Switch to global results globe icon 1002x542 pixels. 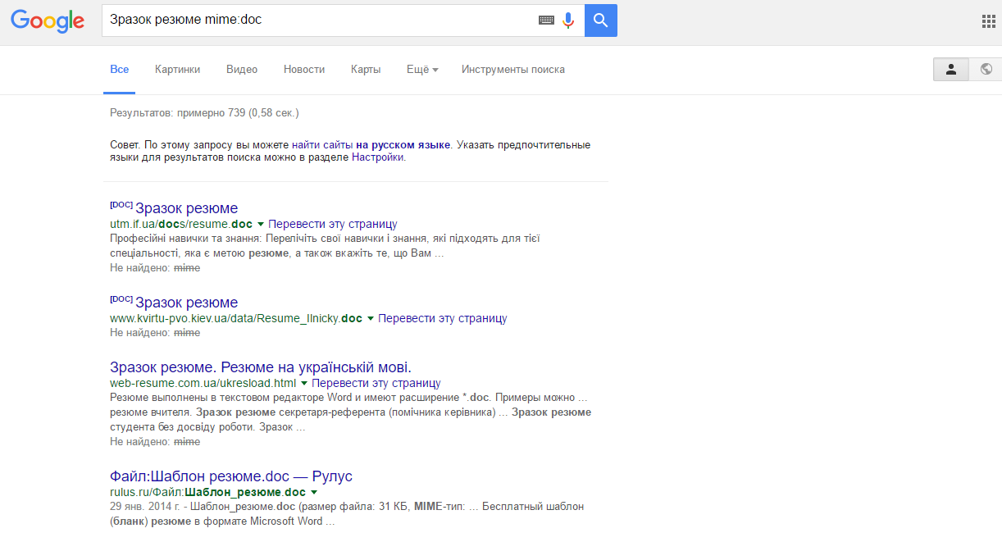pyautogui.click(x=986, y=70)
